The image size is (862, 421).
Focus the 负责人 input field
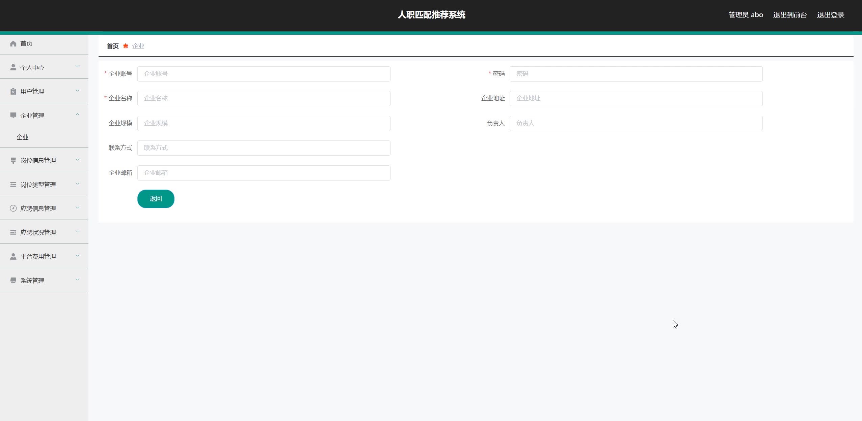[636, 123]
